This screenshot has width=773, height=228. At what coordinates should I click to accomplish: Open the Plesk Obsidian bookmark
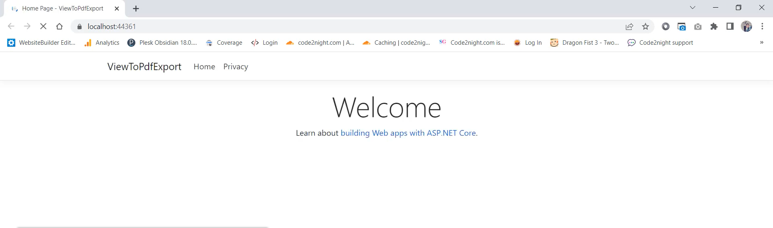tap(162, 43)
